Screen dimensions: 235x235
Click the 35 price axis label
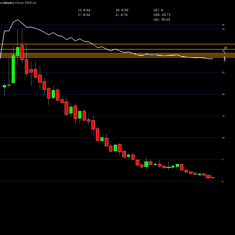pos(223,29)
